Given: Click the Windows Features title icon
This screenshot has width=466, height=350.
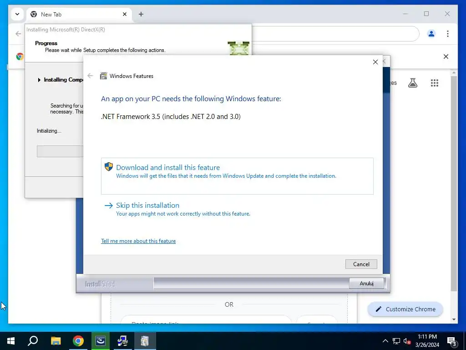Looking at the screenshot, I should 103,76.
